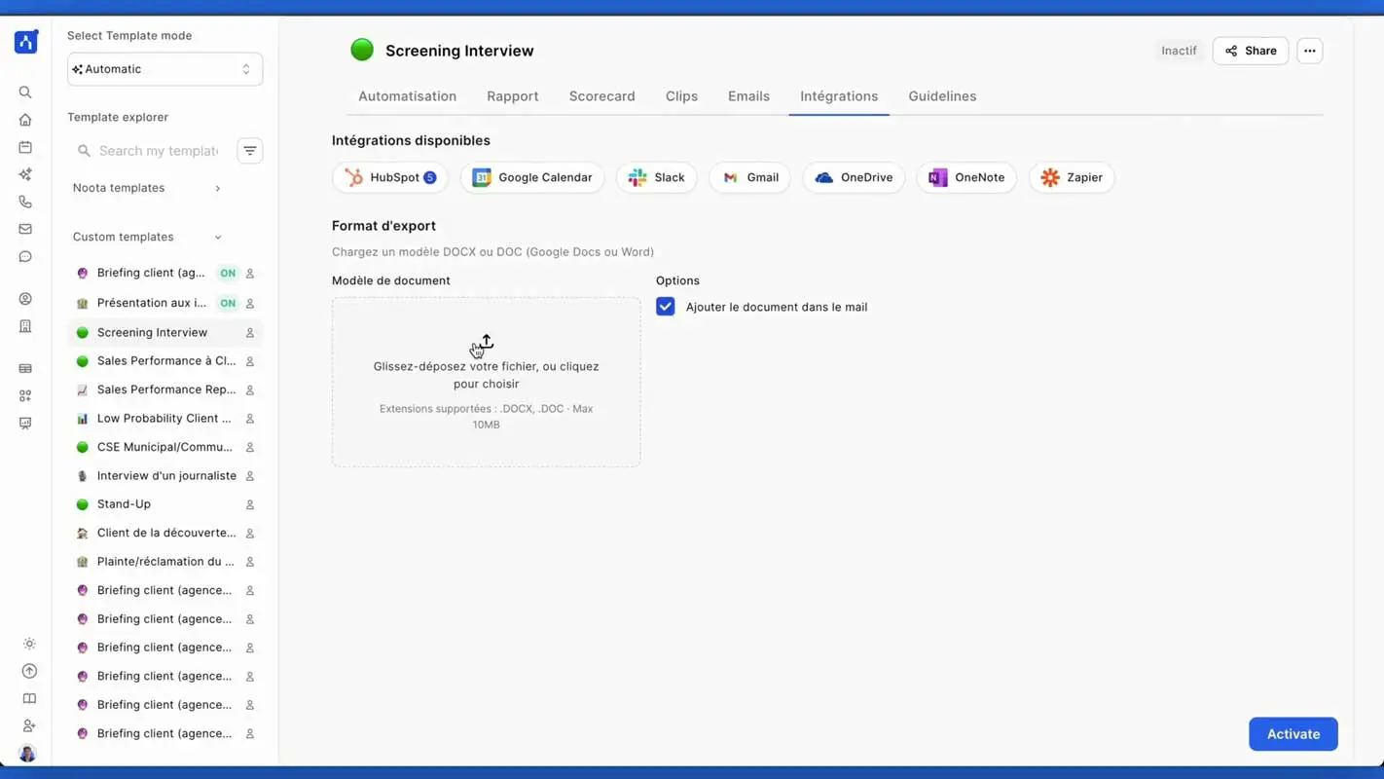Open the three-dots more options menu
The height and width of the screenshot is (779, 1384).
click(1309, 51)
